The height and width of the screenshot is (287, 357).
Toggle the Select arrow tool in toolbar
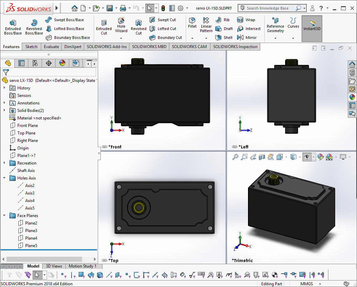(x=149, y=8)
